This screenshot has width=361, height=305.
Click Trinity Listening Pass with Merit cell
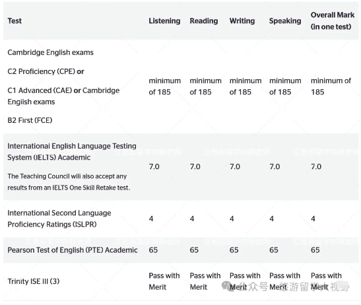164,281
